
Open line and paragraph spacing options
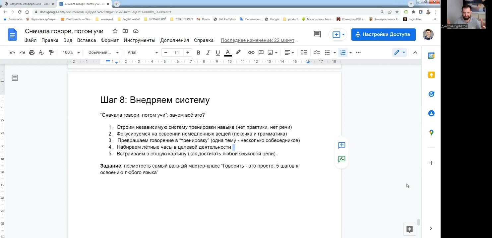304,53
